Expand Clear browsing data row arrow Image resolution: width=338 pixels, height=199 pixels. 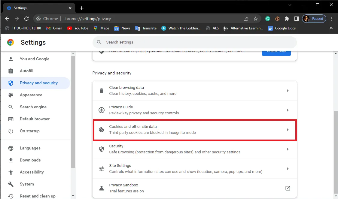coord(288,91)
